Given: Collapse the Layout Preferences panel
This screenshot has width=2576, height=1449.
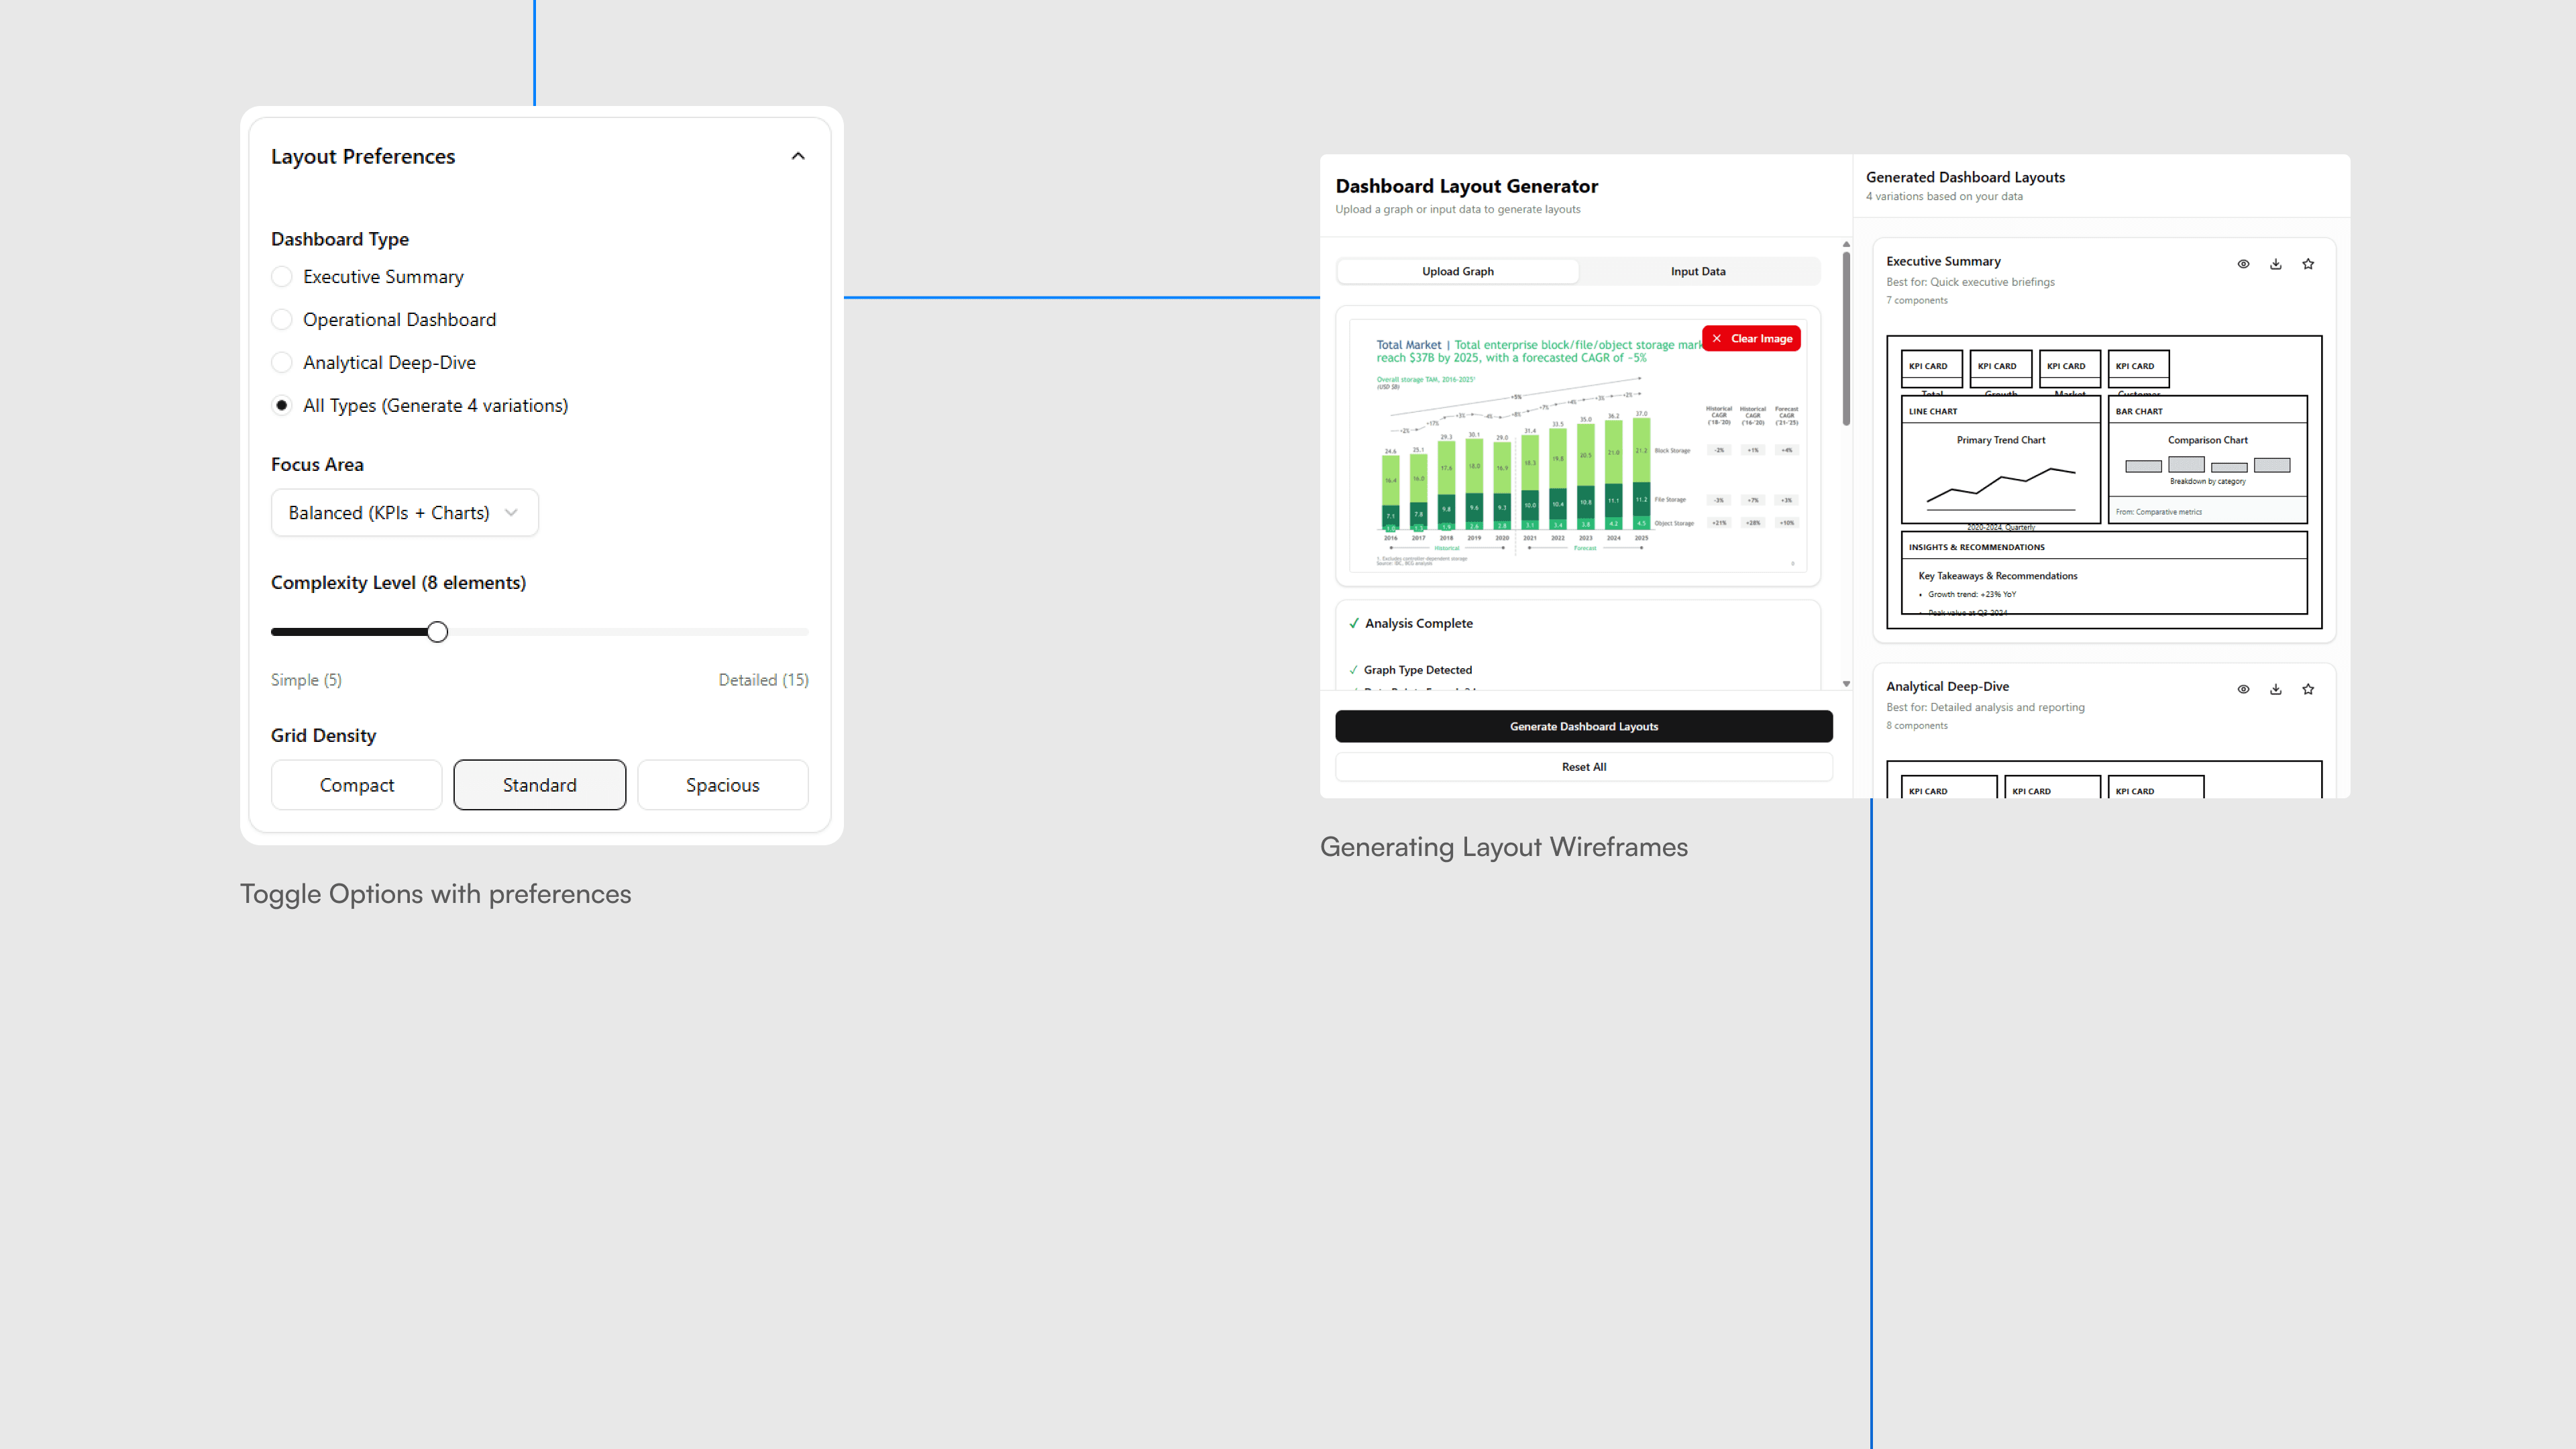Looking at the screenshot, I should click(x=798, y=156).
